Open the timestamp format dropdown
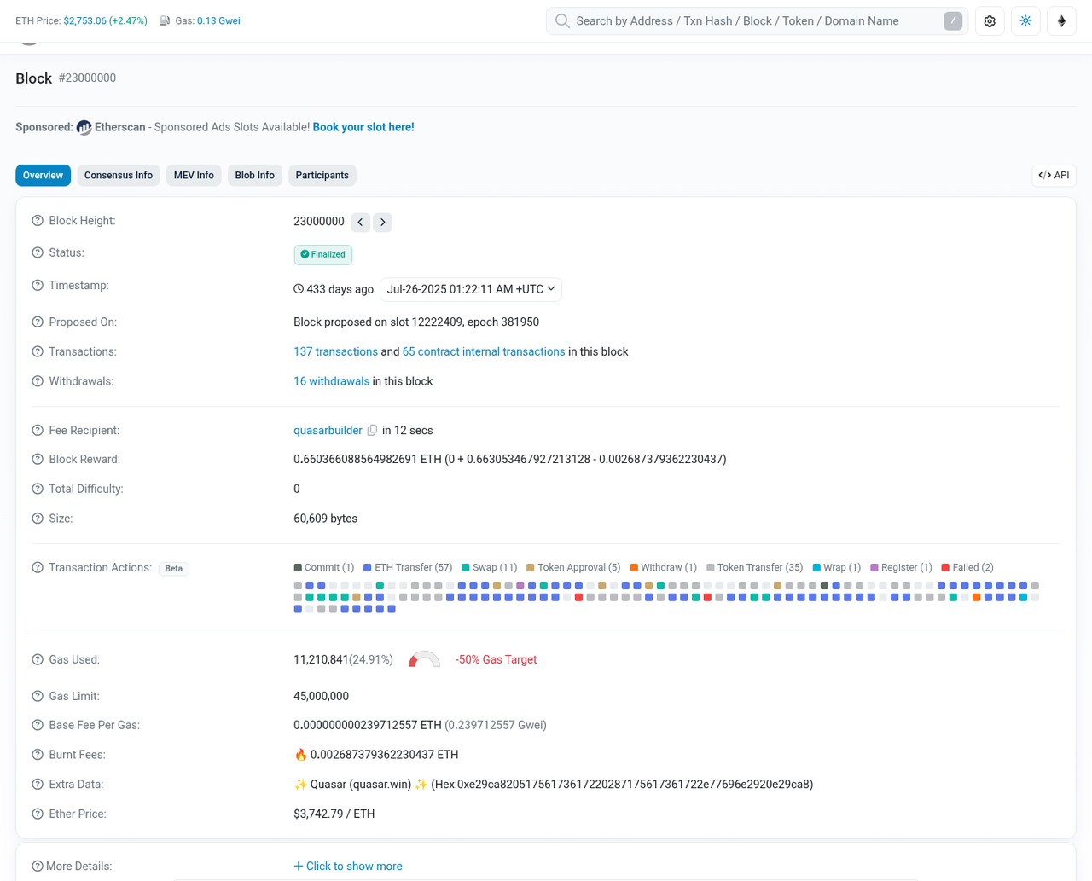The height and width of the screenshot is (881, 1092). pos(471,289)
